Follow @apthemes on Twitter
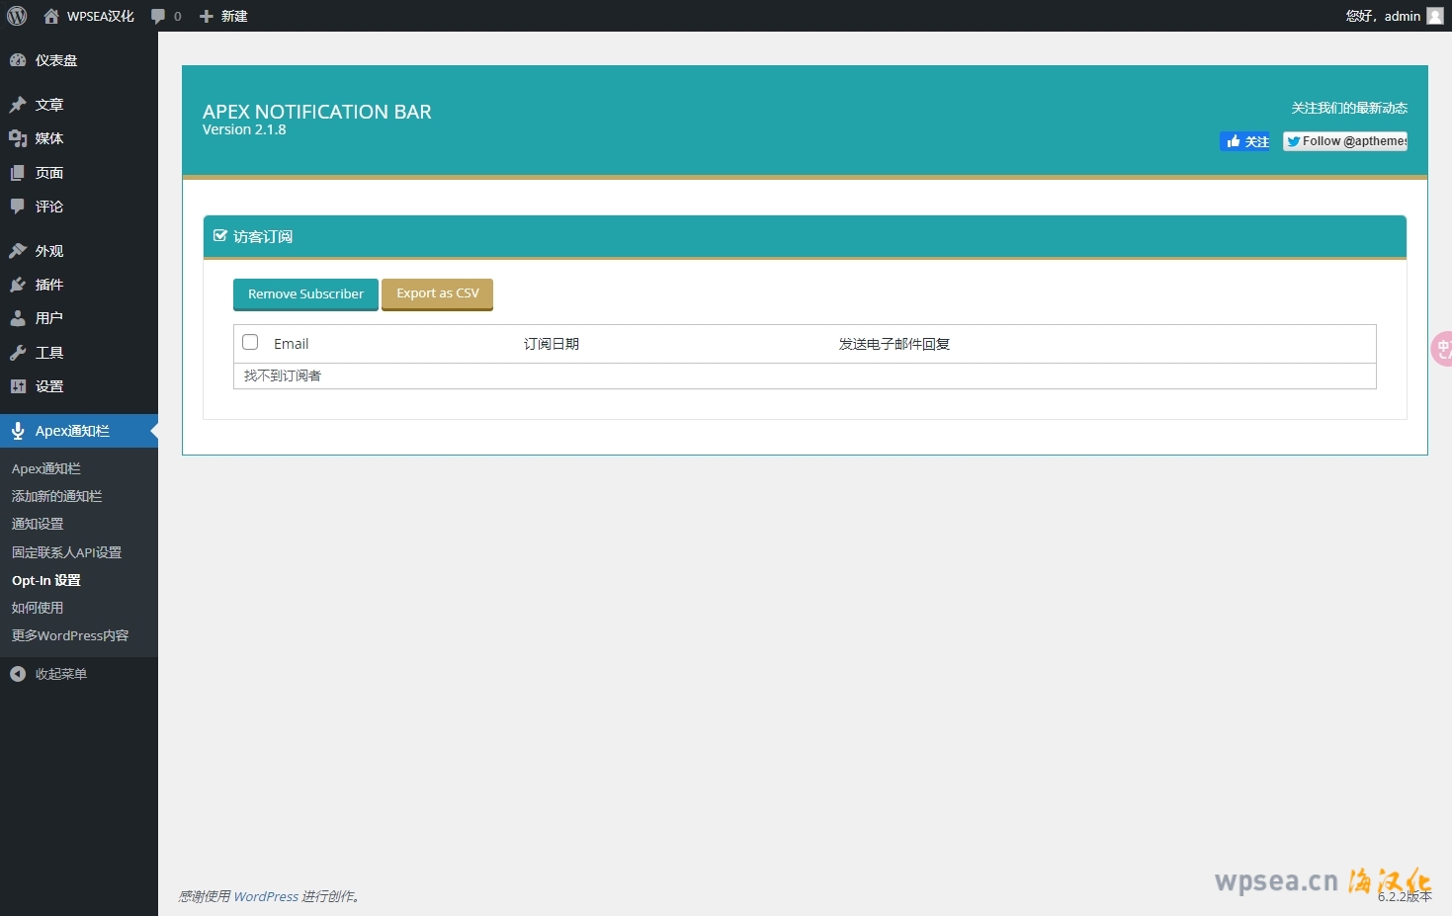 pos(1345,141)
